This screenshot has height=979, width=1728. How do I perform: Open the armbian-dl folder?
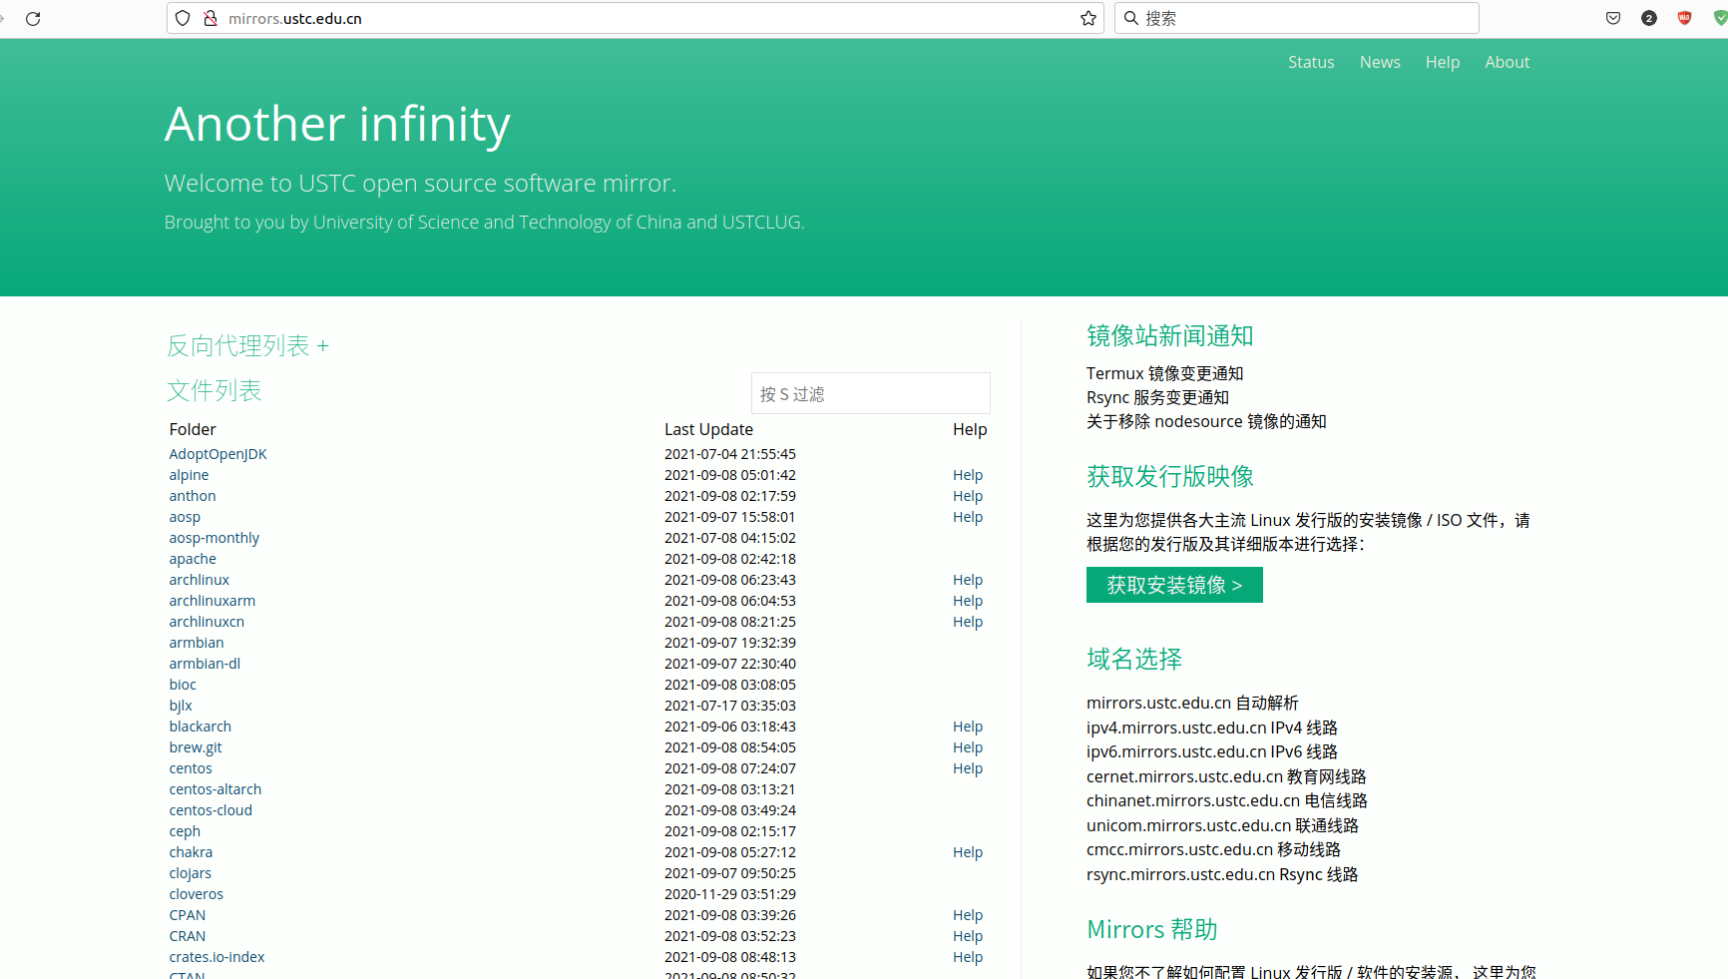(205, 664)
